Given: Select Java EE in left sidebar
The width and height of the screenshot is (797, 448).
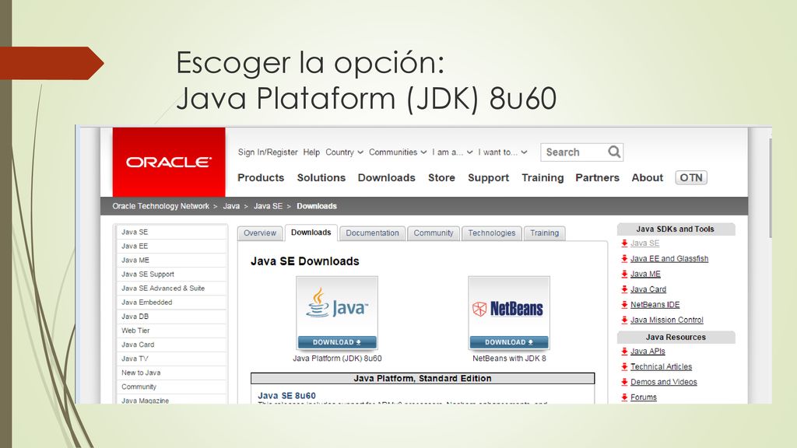Looking at the screenshot, I should coord(171,246).
